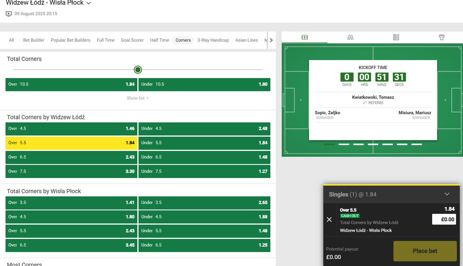
Task: Expand the Show list dropdown
Action: (x=137, y=98)
